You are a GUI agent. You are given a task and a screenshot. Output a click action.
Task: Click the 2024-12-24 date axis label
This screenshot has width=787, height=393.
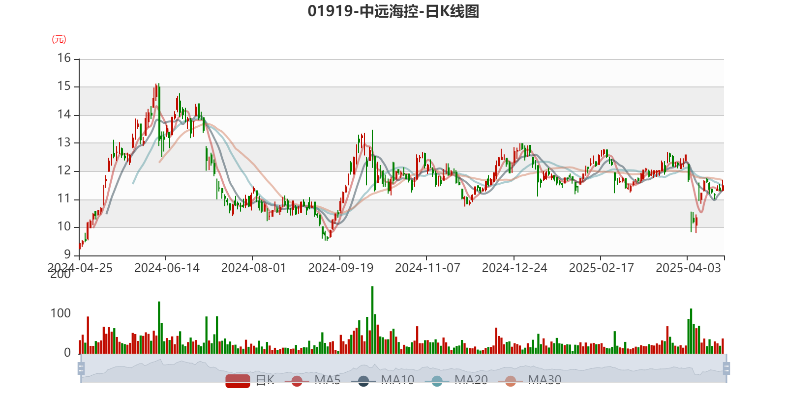click(x=515, y=268)
